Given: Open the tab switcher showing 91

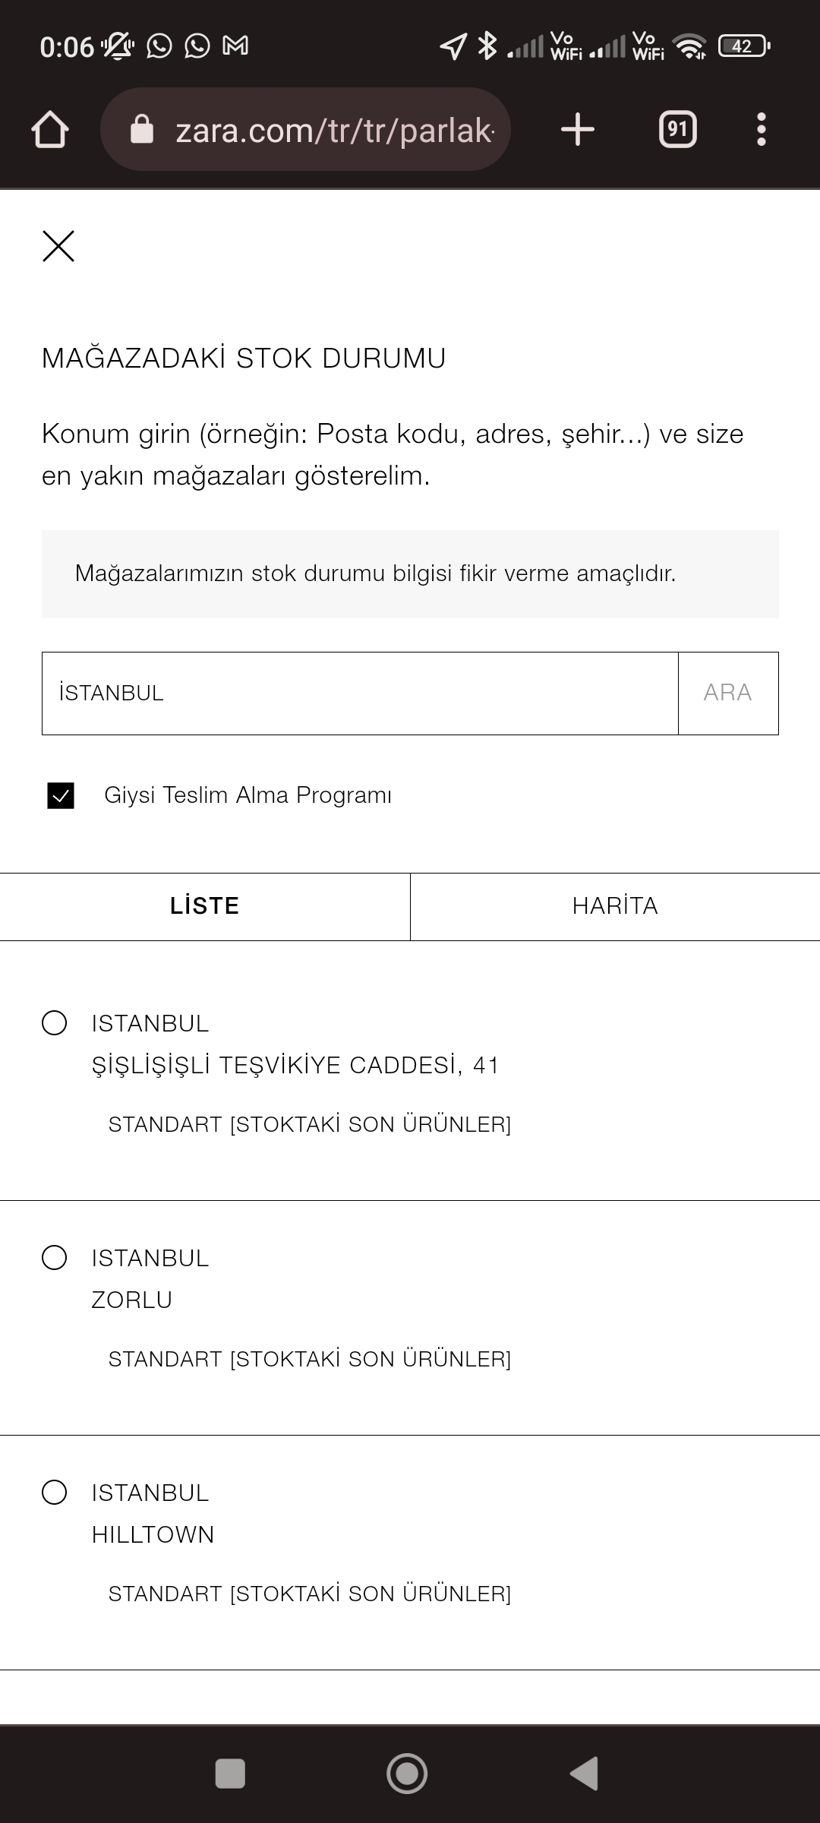Looking at the screenshot, I should click(677, 129).
